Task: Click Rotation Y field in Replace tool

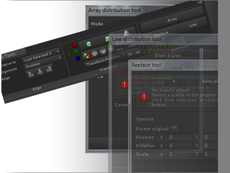Action: (x=210, y=145)
